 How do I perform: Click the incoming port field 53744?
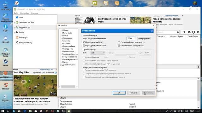click(x=131, y=38)
